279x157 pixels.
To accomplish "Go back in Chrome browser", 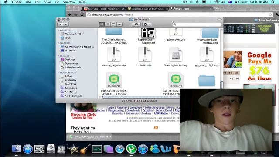I will 70,14.
